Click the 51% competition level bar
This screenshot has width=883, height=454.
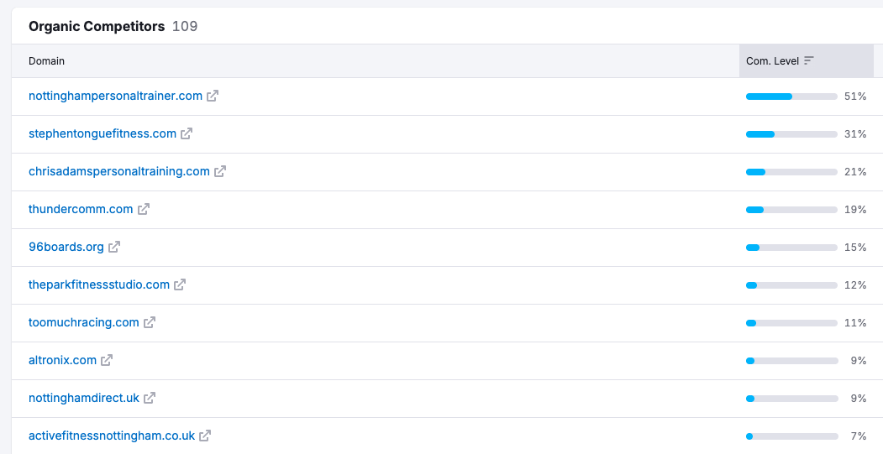pos(791,97)
